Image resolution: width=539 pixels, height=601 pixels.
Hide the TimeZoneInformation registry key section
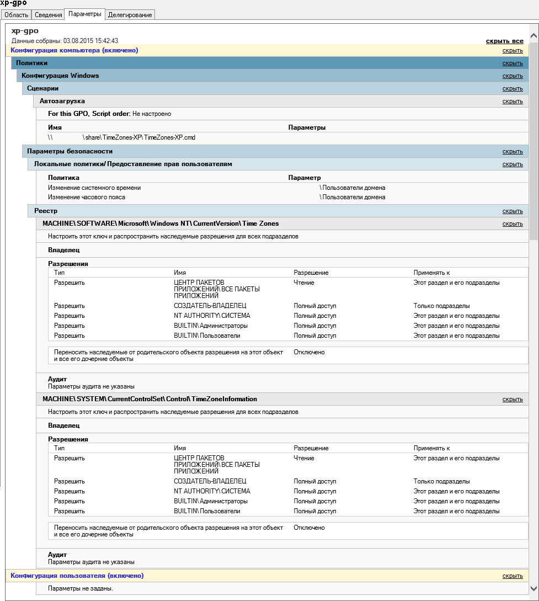[x=513, y=400]
